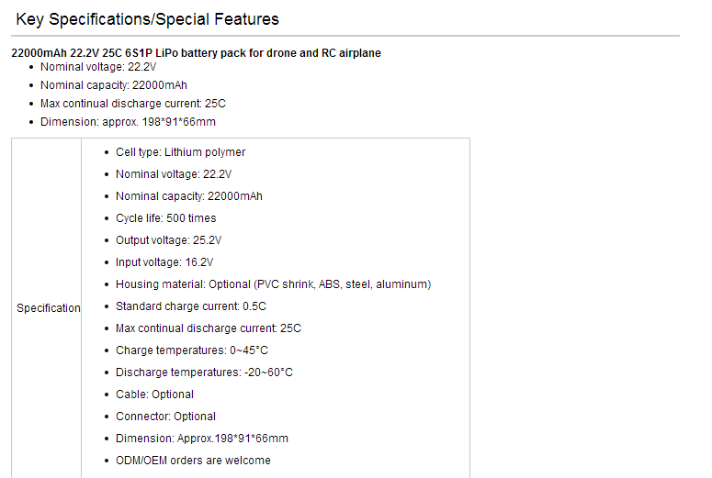Select the bold product title about 22000mAh LiPo
The height and width of the screenshot is (478, 712).
196,53
